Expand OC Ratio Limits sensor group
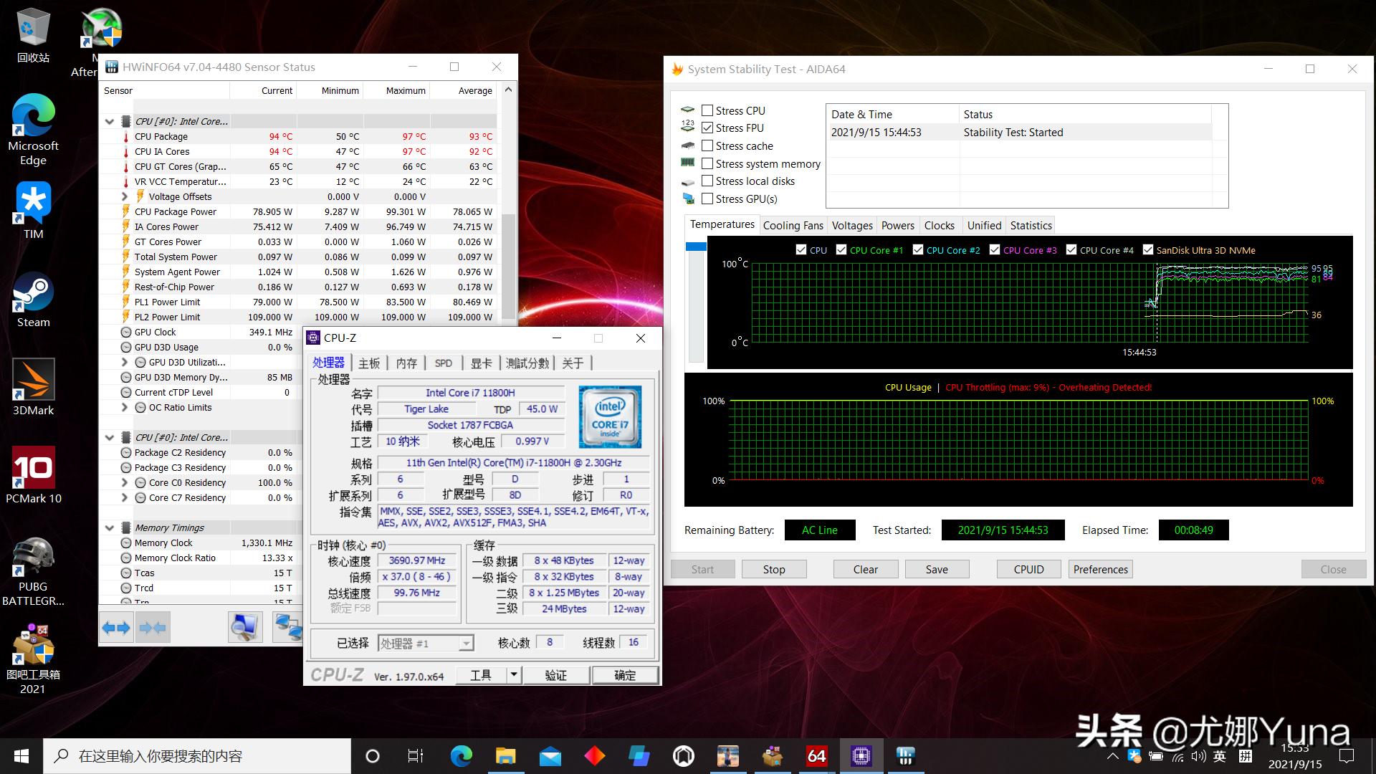Image resolution: width=1376 pixels, height=774 pixels. pos(125,407)
